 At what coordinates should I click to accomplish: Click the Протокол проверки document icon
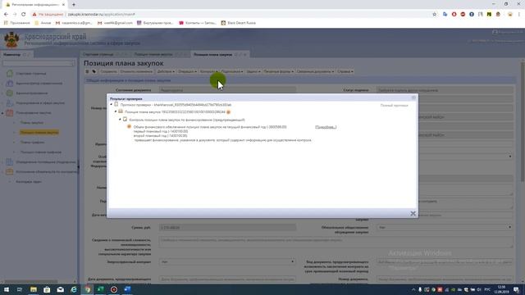116,104
